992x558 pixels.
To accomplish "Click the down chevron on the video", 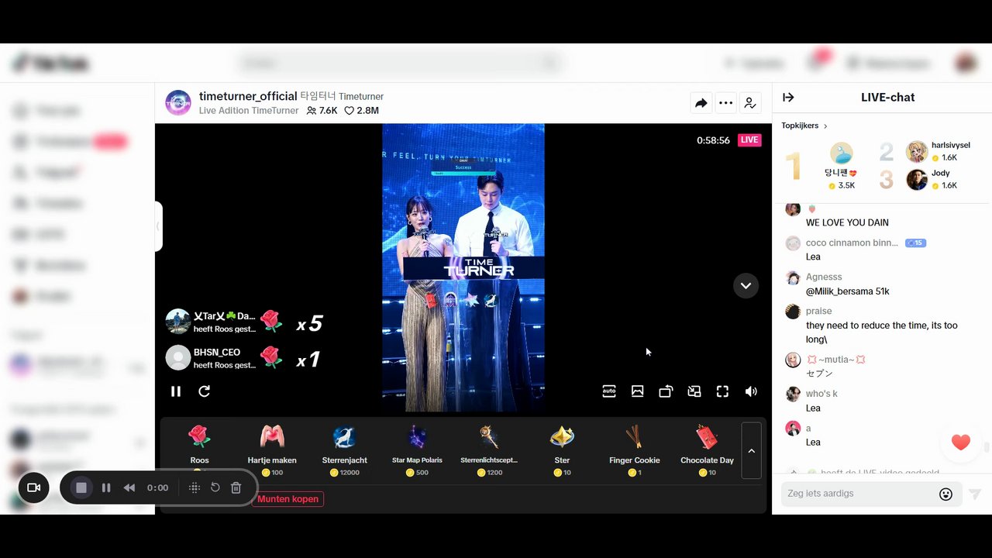I will pos(746,286).
